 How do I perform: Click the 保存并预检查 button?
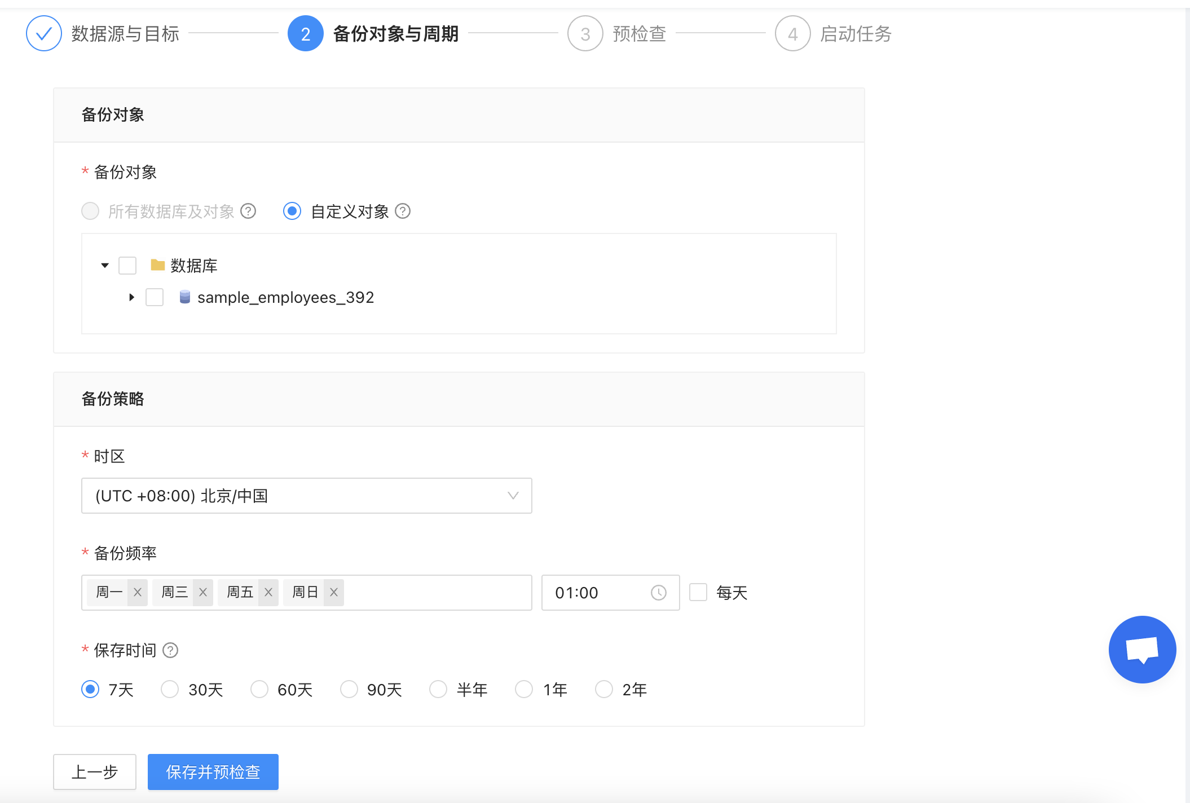pyautogui.click(x=213, y=772)
